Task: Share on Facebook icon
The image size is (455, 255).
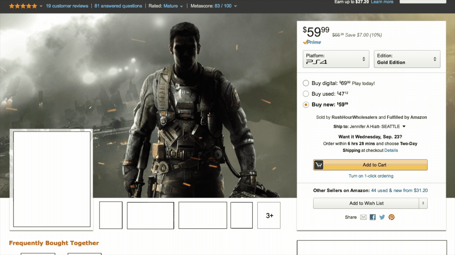Action: click(x=373, y=217)
